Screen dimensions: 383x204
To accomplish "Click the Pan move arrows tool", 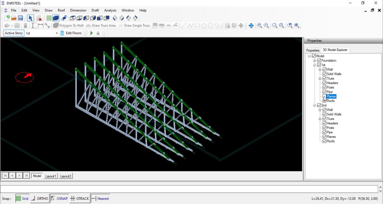I will point(251,25).
